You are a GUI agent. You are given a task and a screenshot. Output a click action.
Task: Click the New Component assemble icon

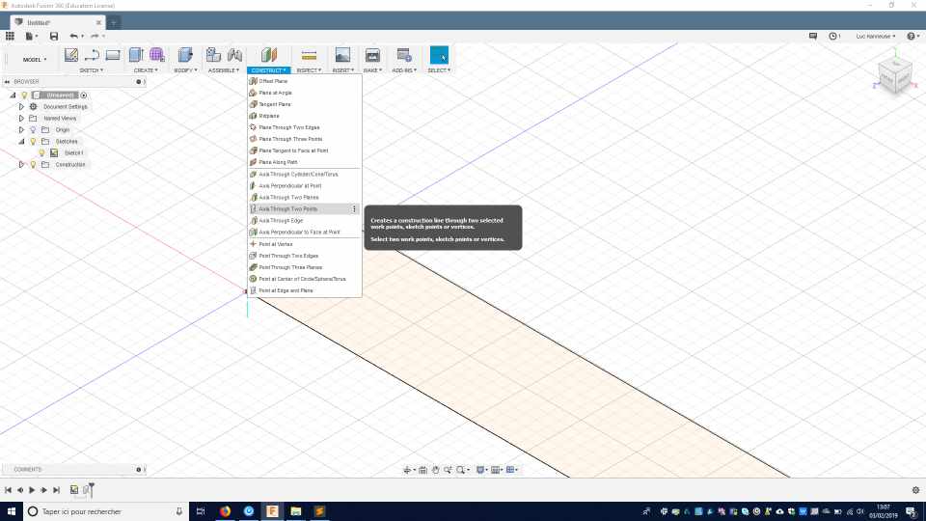point(213,55)
